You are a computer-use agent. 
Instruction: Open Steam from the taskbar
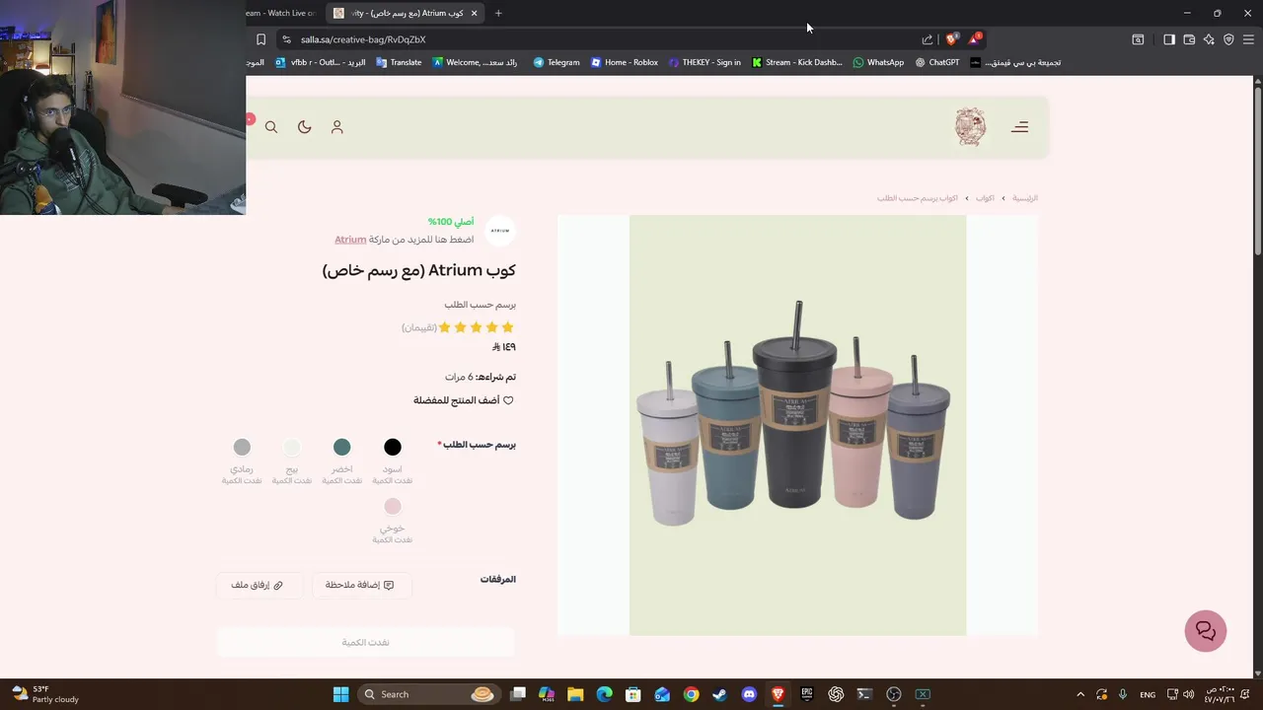click(720, 694)
